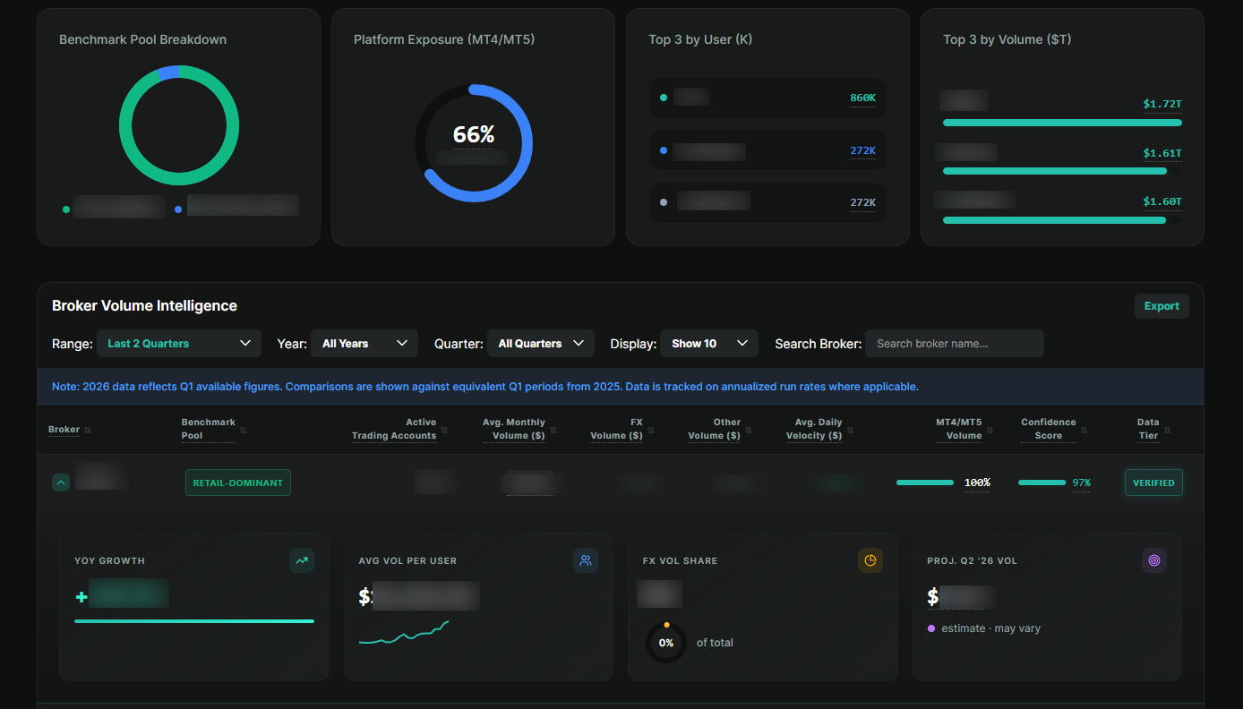Click the blue 272K user count value
This screenshot has height=709, width=1243.
point(862,150)
